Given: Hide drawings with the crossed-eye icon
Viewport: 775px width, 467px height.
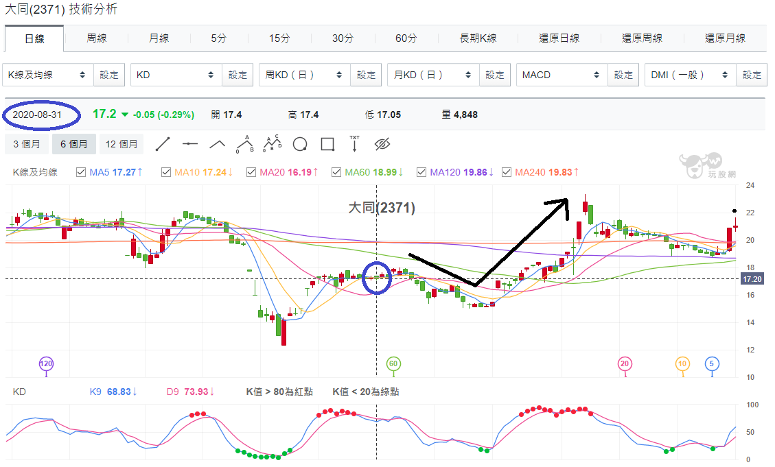Looking at the screenshot, I should click(x=382, y=144).
